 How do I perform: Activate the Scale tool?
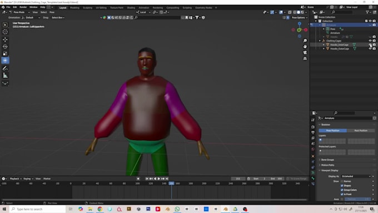point(5,53)
